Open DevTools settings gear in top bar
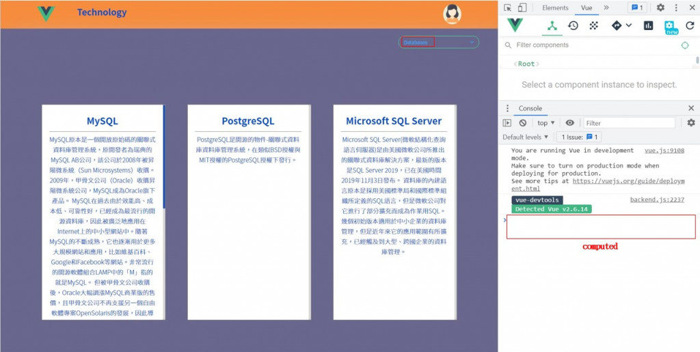 (x=660, y=8)
